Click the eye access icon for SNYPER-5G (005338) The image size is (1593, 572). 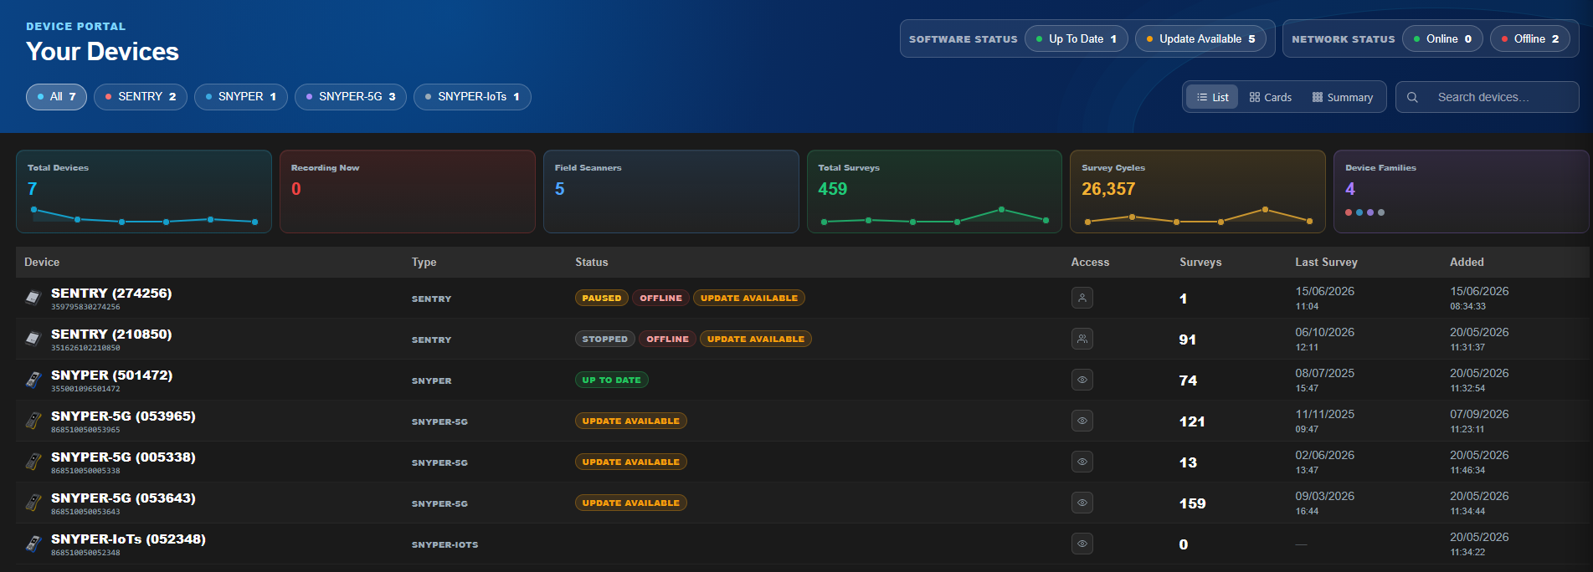point(1082,462)
